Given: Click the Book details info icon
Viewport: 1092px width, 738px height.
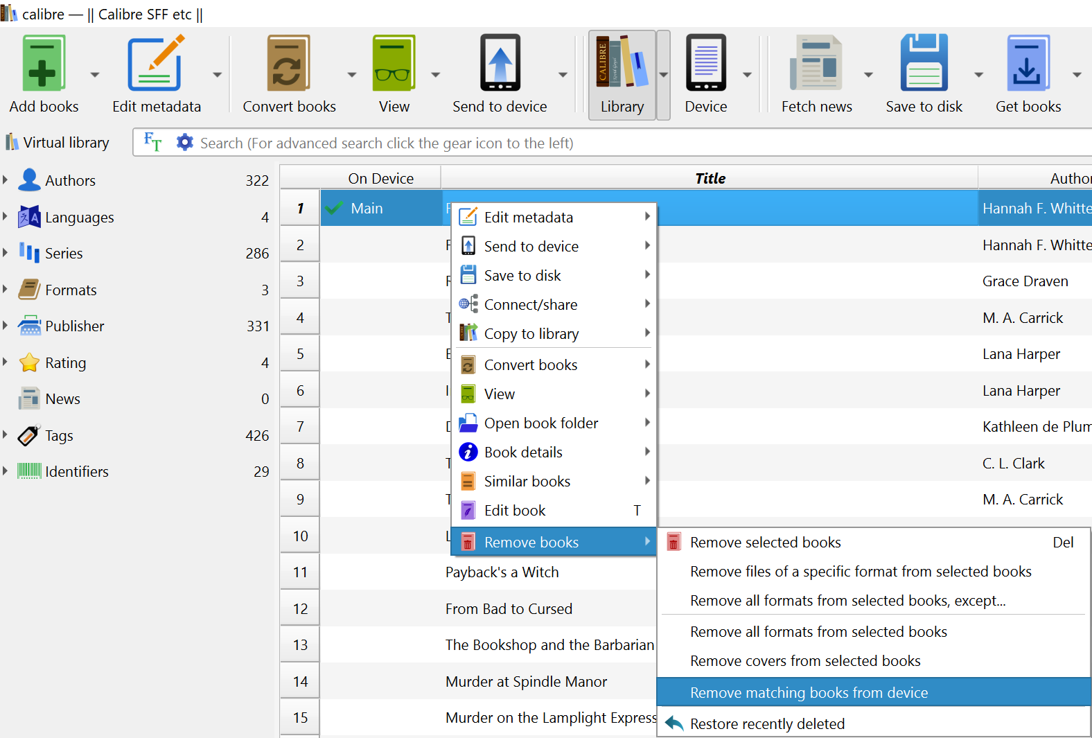Looking at the screenshot, I should [468, 452].
